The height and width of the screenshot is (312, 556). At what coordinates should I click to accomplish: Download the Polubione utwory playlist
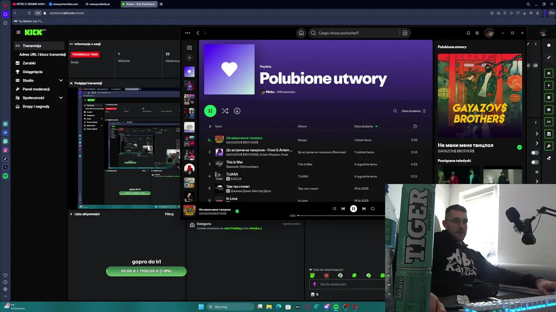[x=237, y=111]
